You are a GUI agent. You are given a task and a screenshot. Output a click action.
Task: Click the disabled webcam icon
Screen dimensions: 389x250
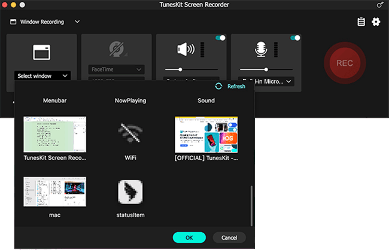coord(116,49)
